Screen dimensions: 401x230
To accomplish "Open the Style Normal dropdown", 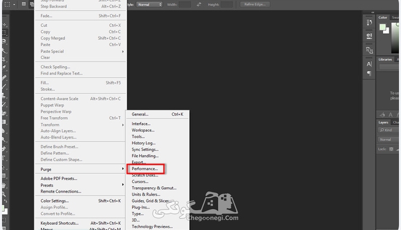I will [x=149, y=4].
